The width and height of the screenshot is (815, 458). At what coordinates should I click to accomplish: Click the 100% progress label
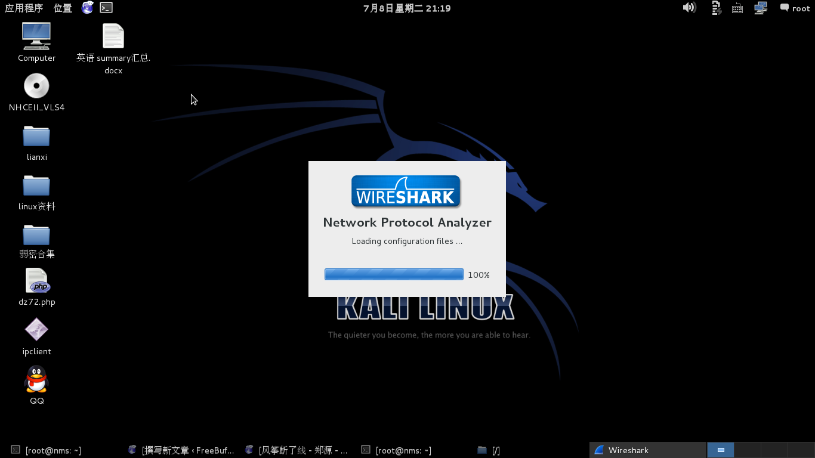click(478, 275)
